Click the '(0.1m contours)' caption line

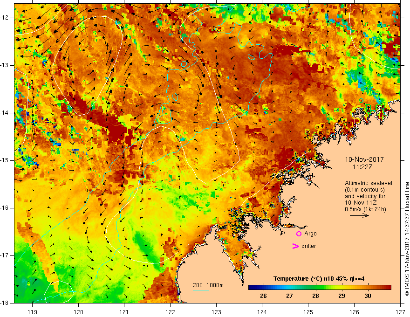coord(364,190)
